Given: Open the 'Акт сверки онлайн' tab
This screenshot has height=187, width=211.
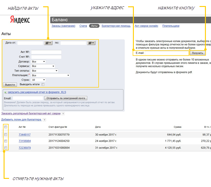Looking at the screenshot, I should 146,26.
